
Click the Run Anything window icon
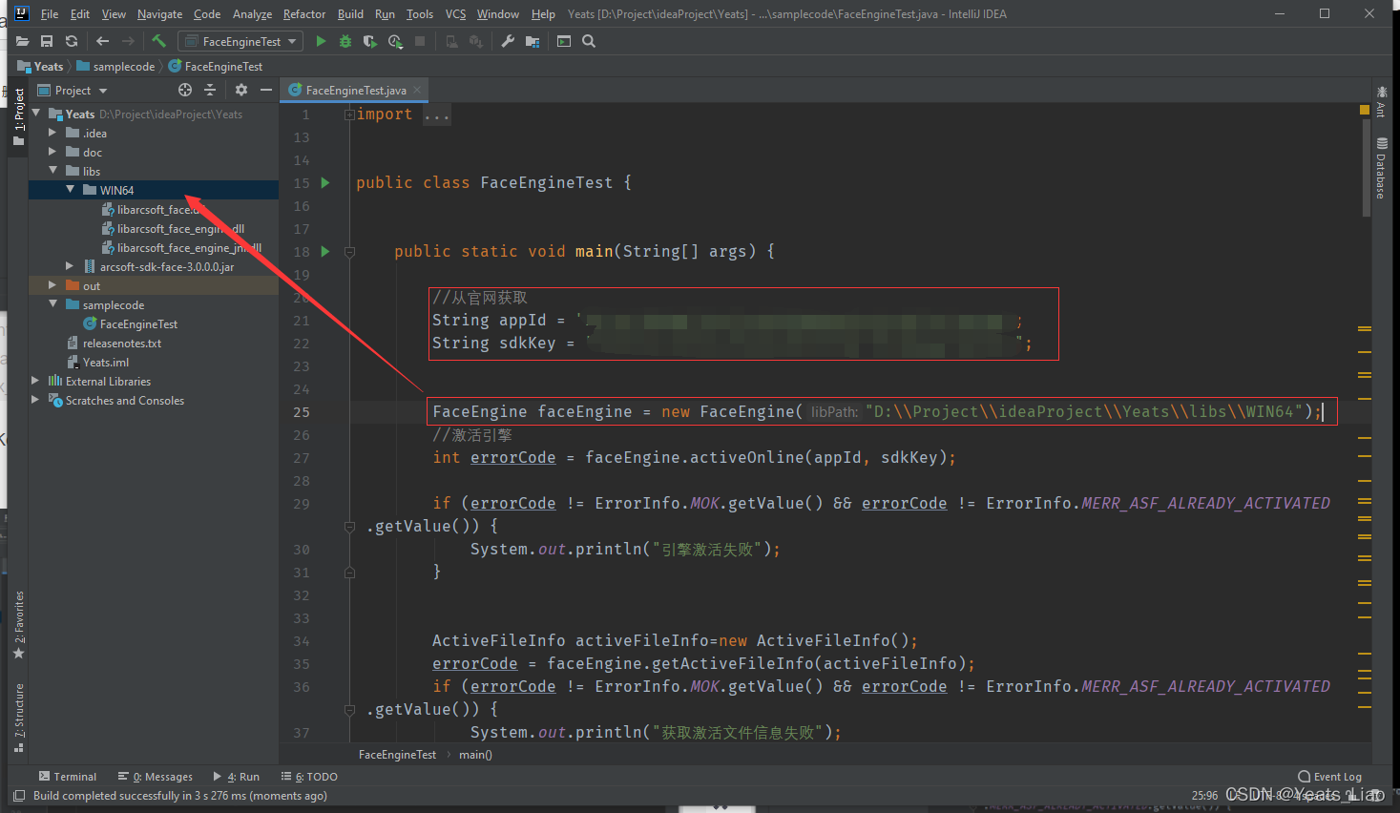coord(564,41)
